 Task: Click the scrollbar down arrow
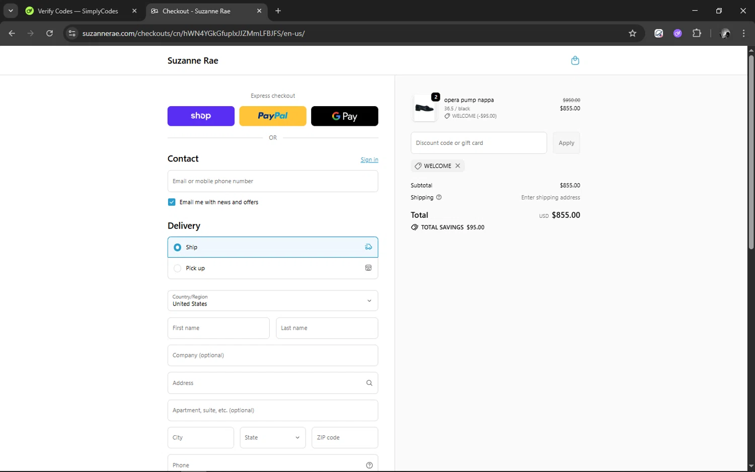pos(751,466)
